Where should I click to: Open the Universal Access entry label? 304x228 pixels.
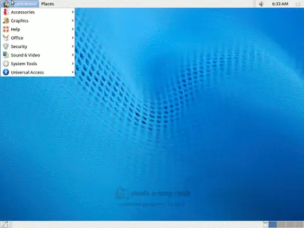click(27, 72)
